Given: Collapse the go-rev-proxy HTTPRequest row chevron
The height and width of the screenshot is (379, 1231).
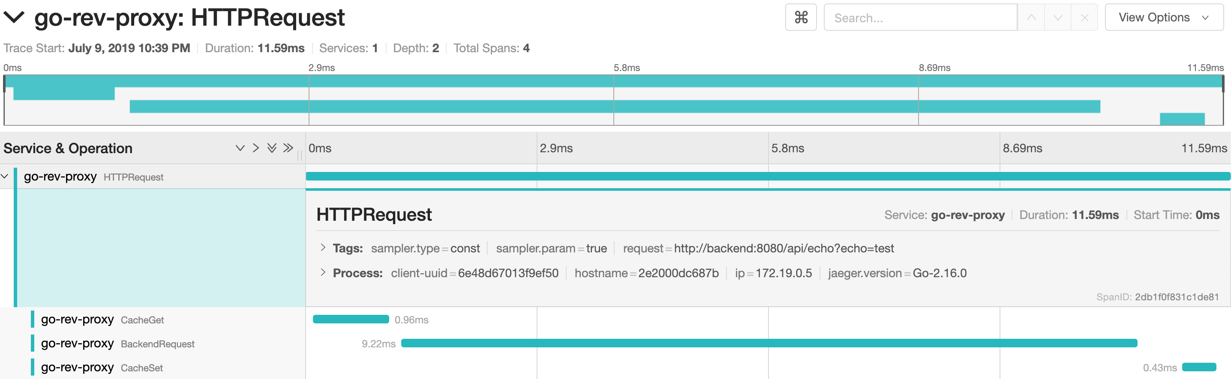Looking at the screenshot, I should [x=5, y=176].
